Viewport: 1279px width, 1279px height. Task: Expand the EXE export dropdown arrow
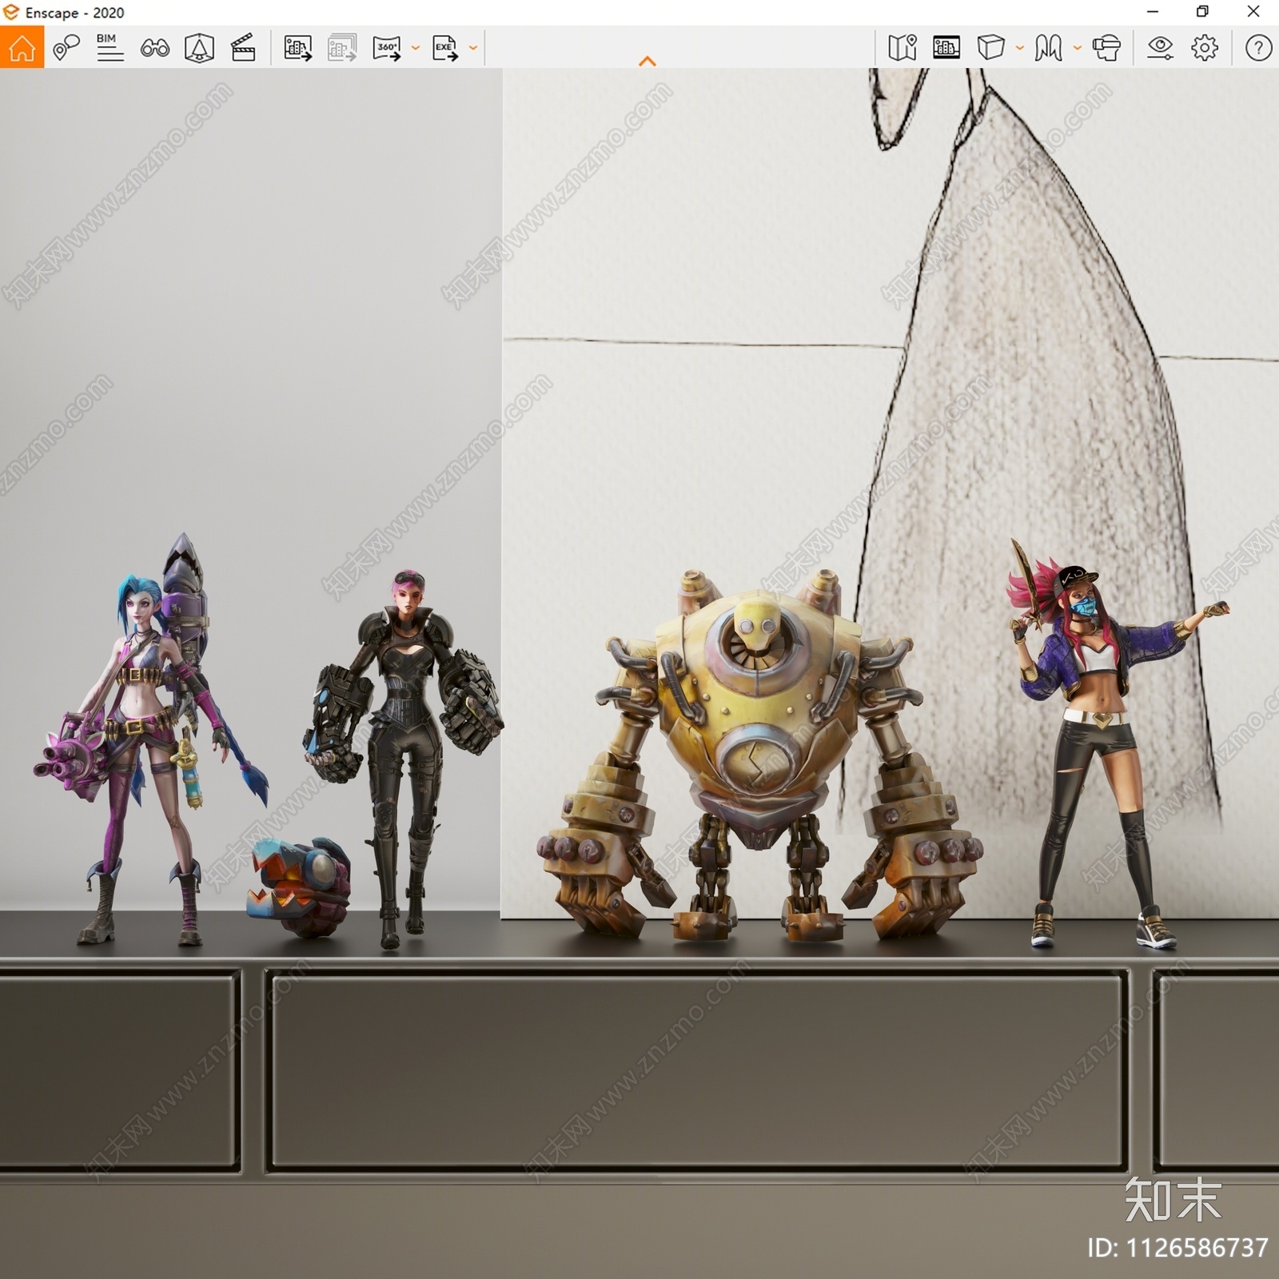[x=473, y=48]
